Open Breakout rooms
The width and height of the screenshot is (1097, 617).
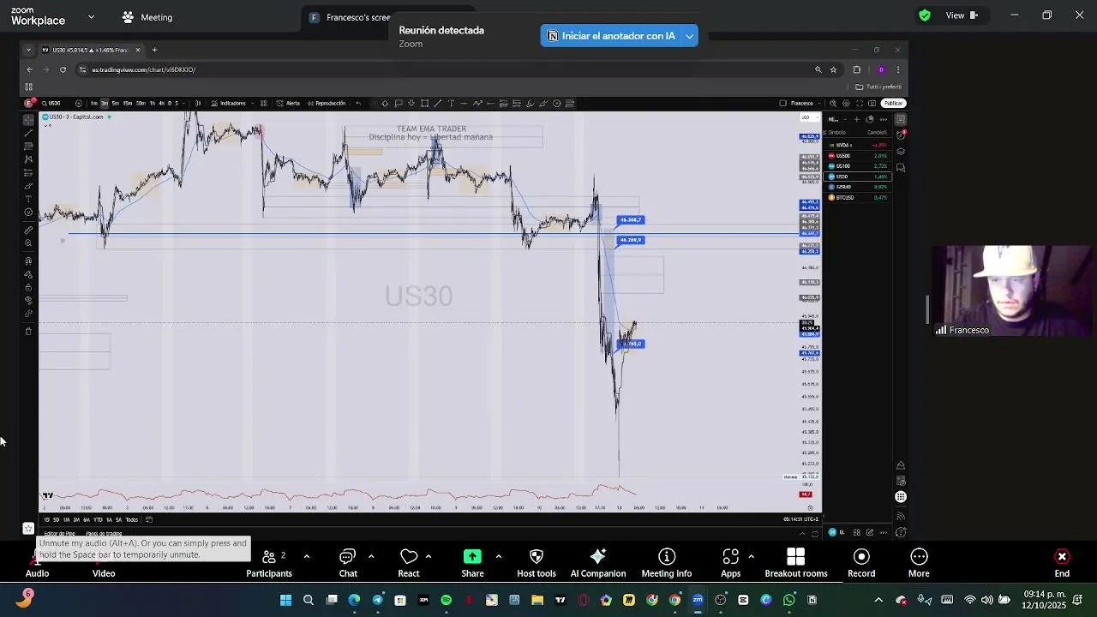coord(796,563)
